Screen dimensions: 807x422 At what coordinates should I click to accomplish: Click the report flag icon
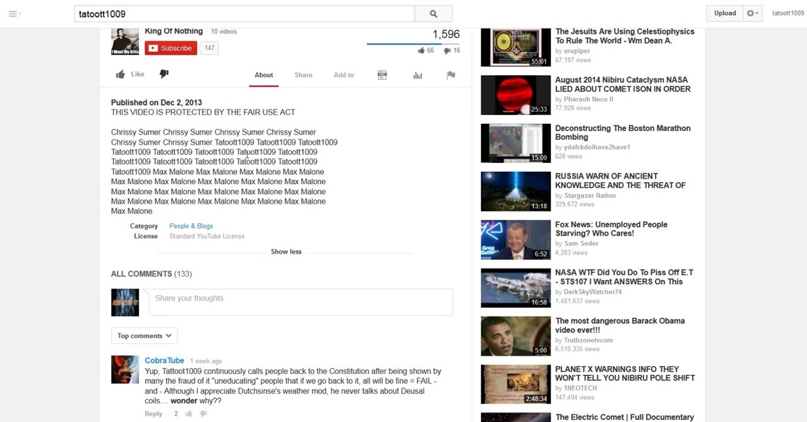click(451, 75)
